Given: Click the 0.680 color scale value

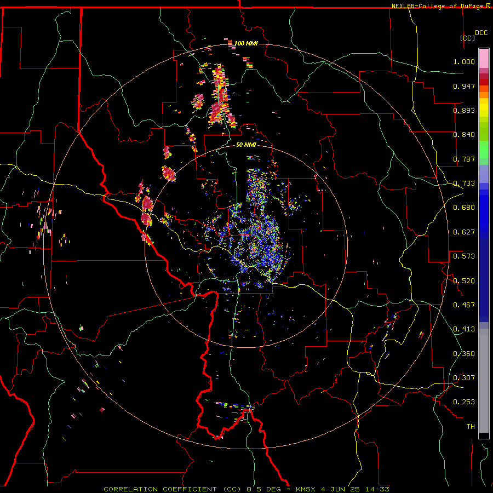Looking at the screenshot, I should (x=464, y=208).
